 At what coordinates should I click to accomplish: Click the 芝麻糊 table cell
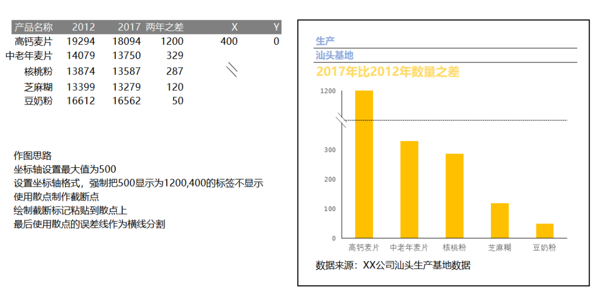39,87
